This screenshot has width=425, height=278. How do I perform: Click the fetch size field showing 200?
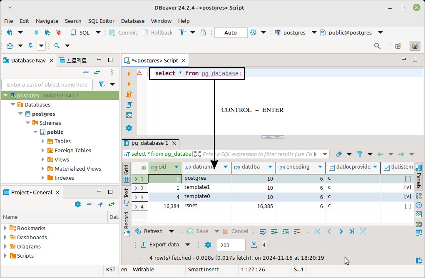tap(230, 246)
